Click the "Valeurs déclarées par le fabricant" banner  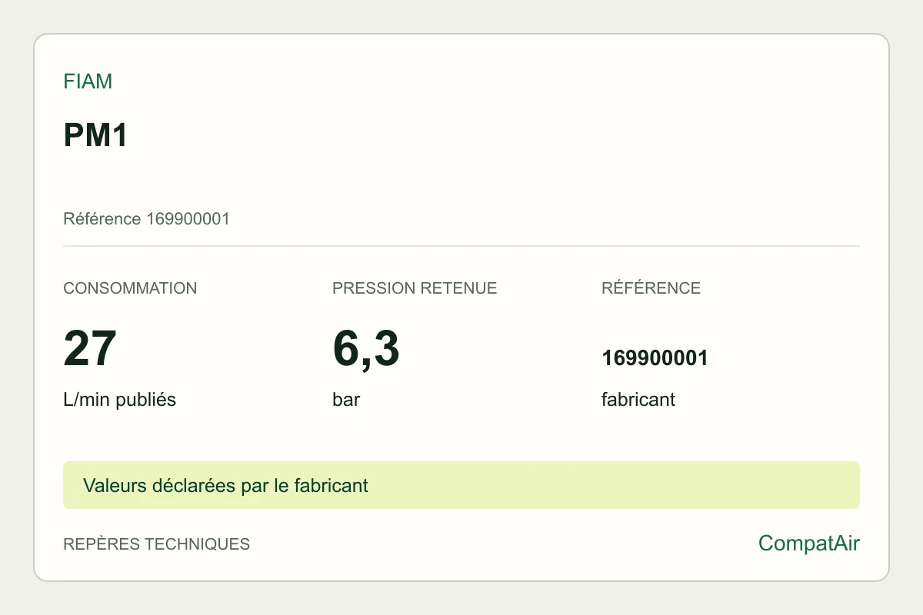461,485
